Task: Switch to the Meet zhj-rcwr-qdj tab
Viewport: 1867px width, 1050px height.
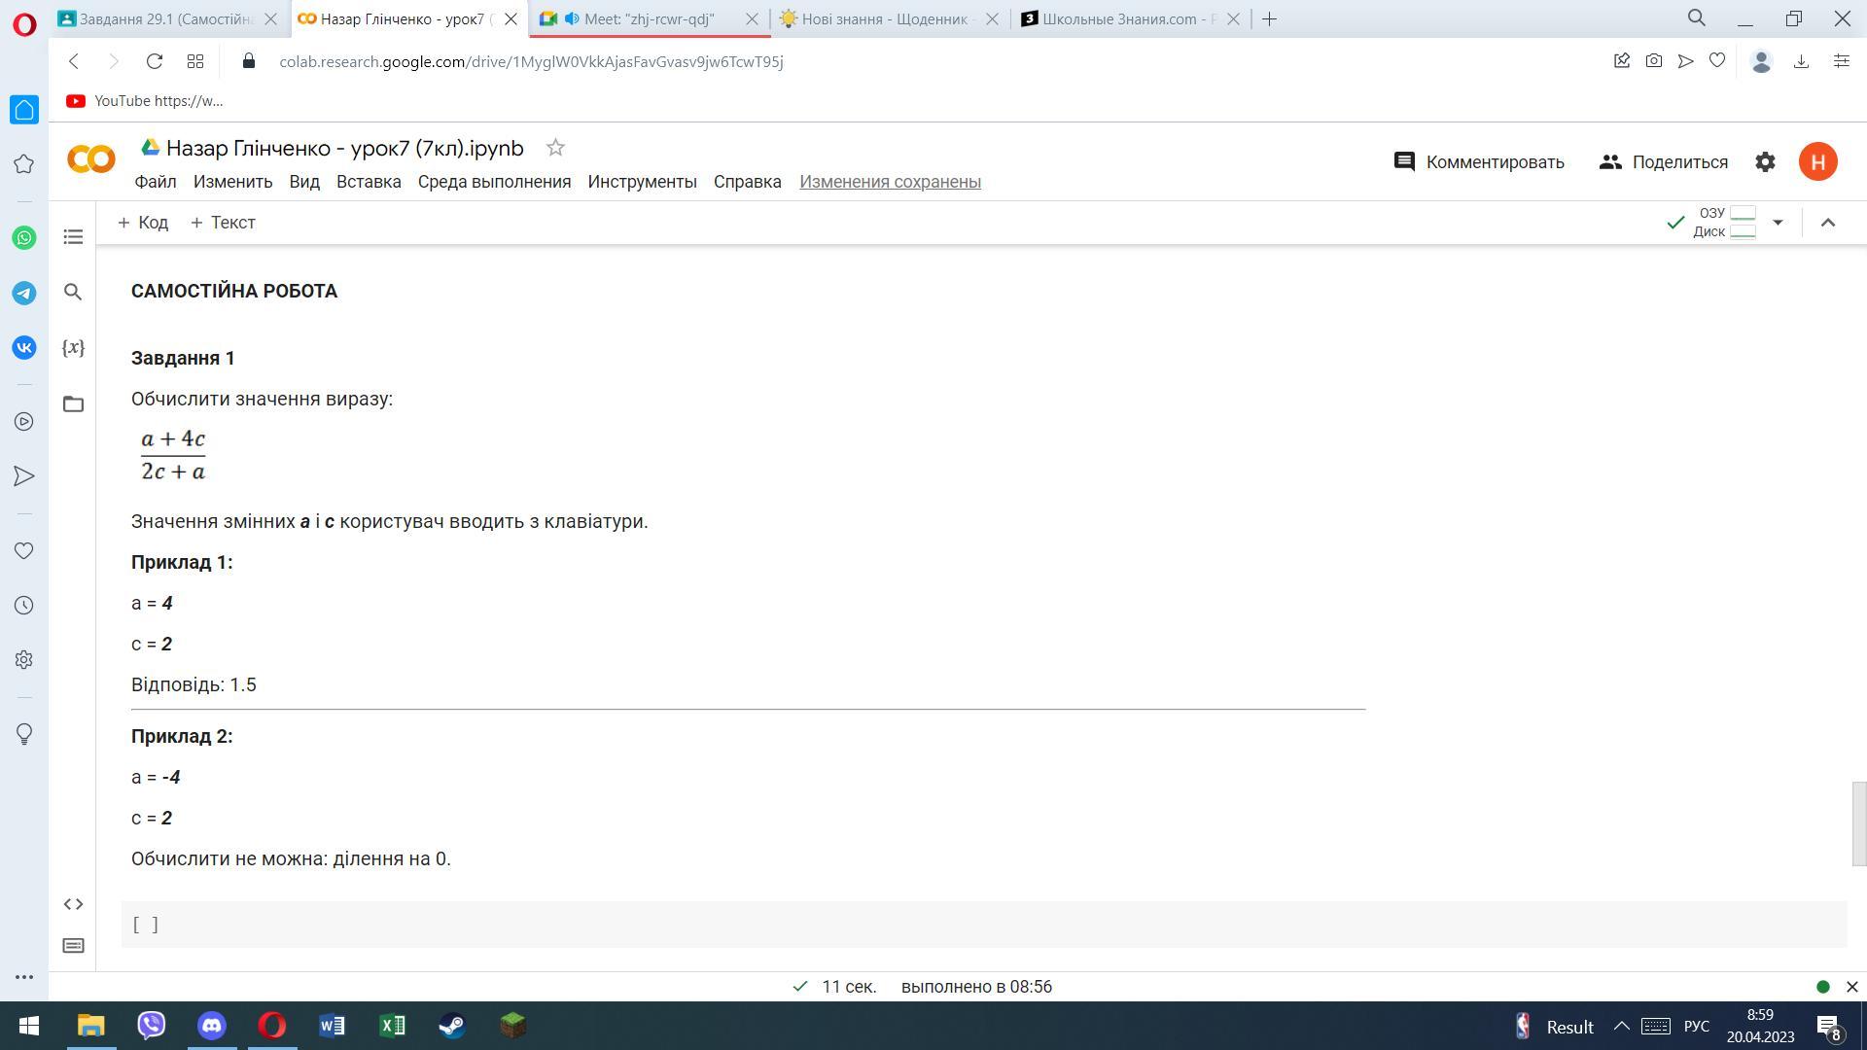Action: point(649,18)
